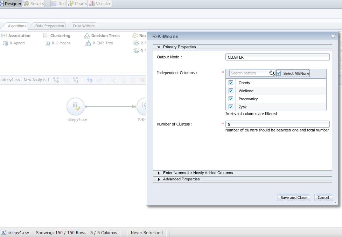Click the Designer view icon
This screenshot has height=237, width=342.
pyautogui.click(x=1, y=3)
